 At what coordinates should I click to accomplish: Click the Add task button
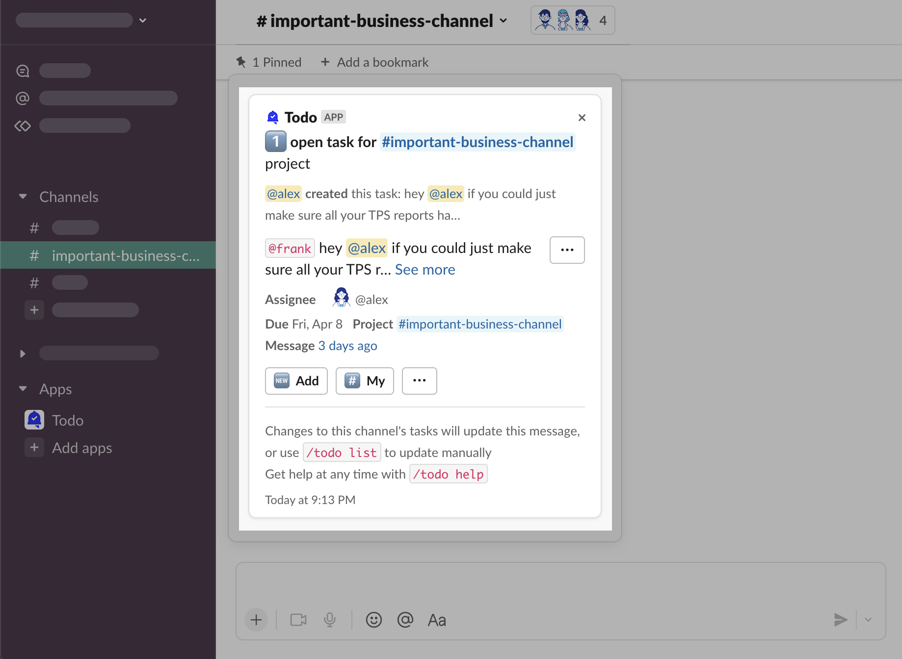pos(296,381)
